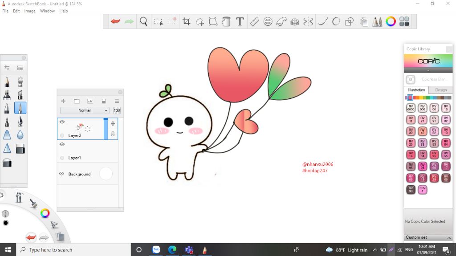The height and width of the screenshot is (256, 456).
Task: Switch to the Illustration tab
Action: (416, 90)
